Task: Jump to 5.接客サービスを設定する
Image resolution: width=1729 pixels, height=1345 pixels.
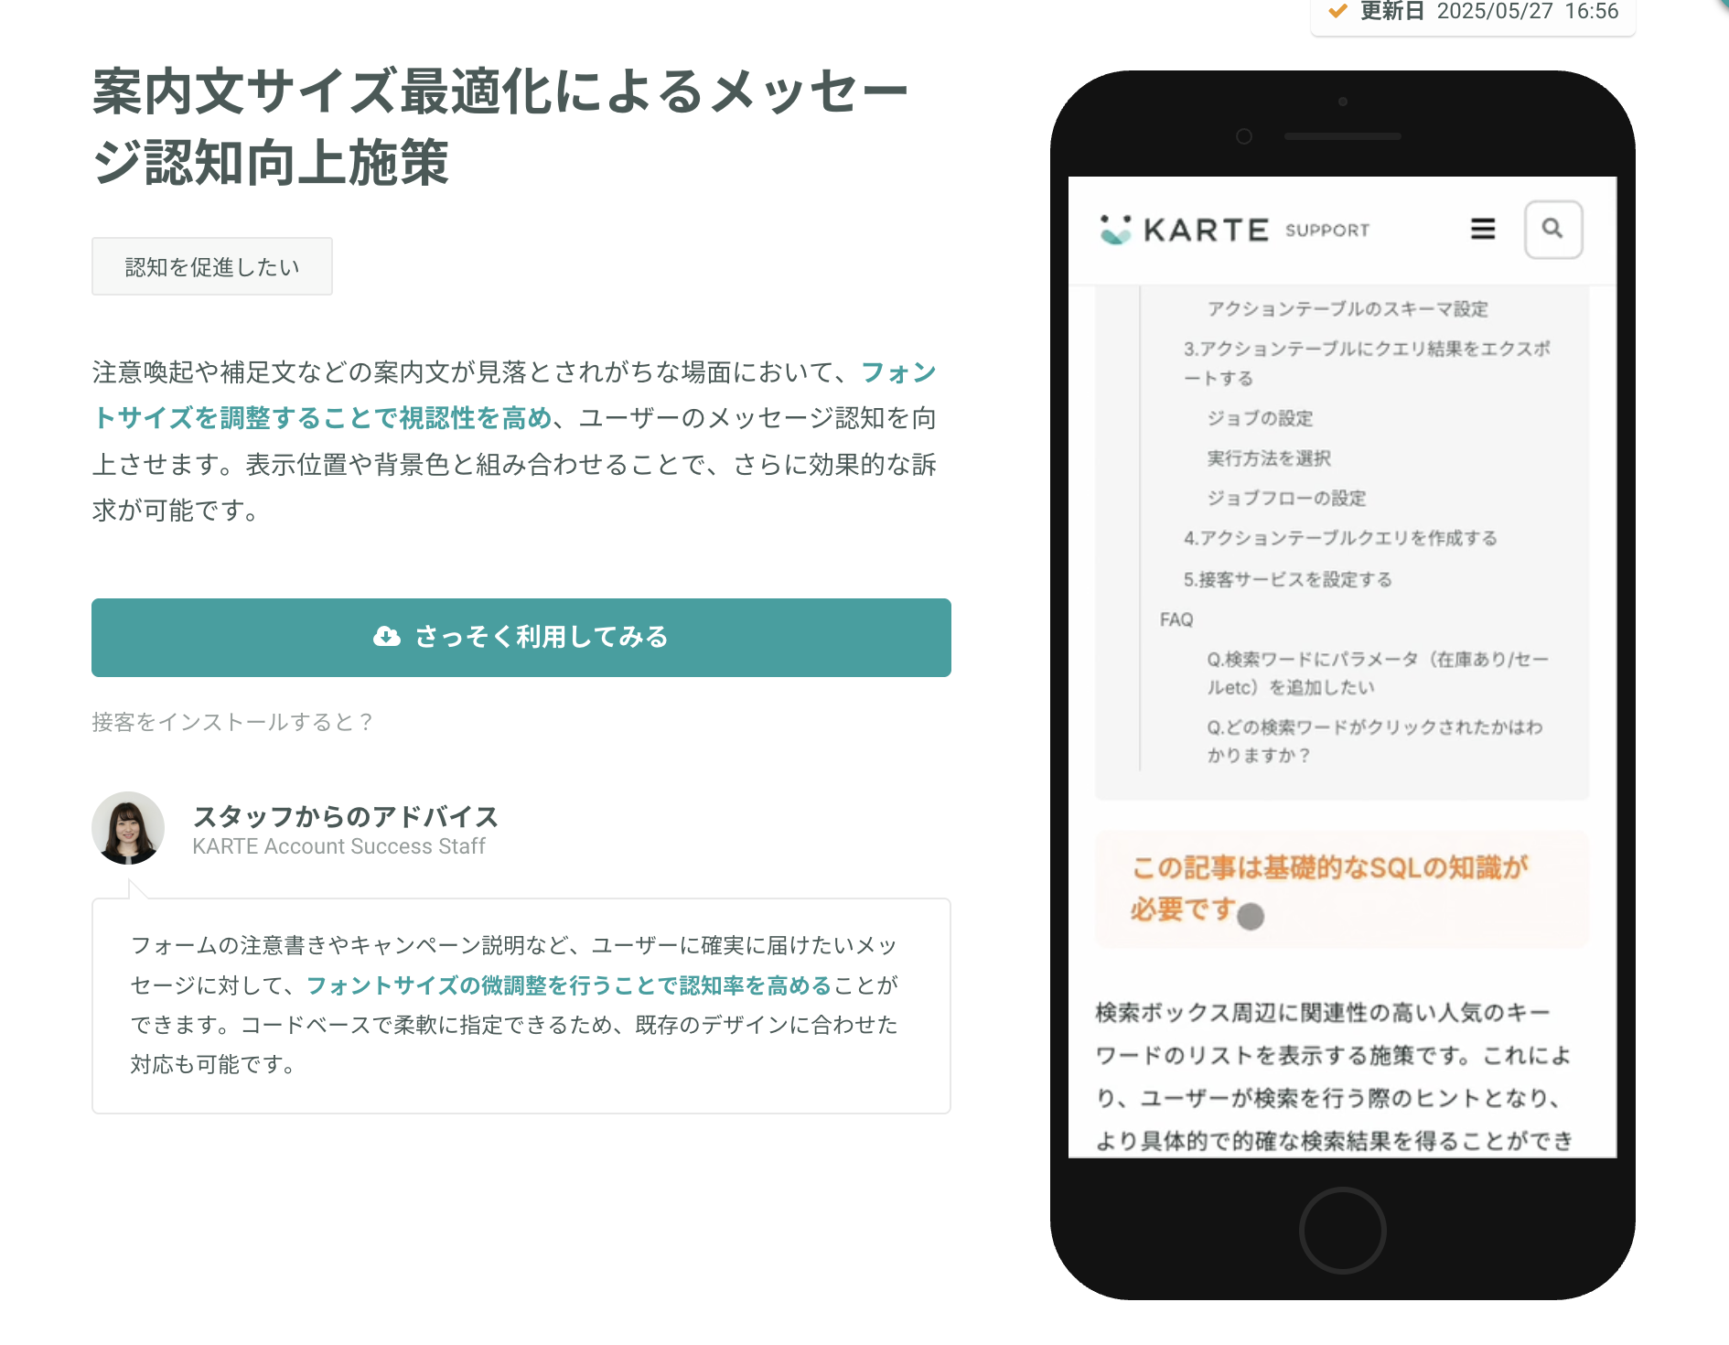Action: tap(1287, 579)
